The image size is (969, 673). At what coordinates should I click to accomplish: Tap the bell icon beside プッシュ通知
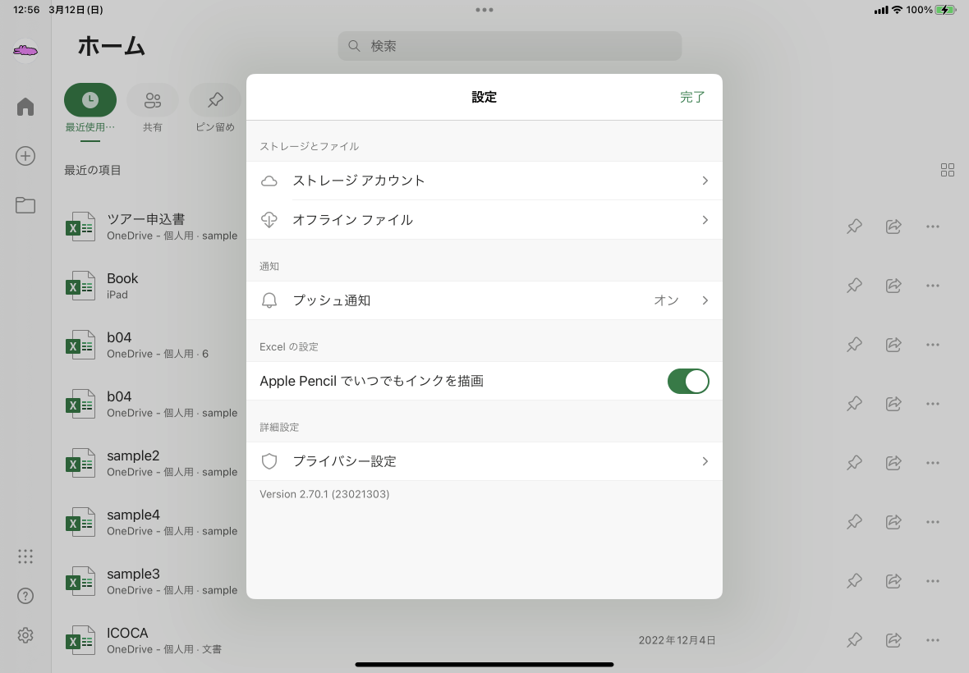coord(269,300)
